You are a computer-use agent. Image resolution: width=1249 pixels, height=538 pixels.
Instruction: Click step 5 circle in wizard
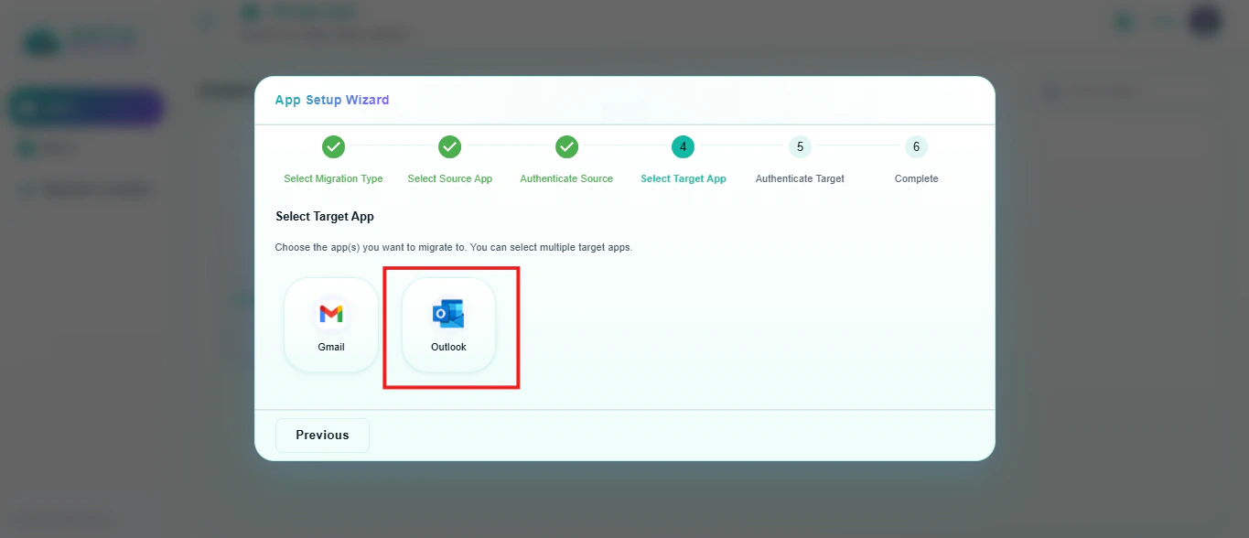pyautogui.click(x=800, y=146)
